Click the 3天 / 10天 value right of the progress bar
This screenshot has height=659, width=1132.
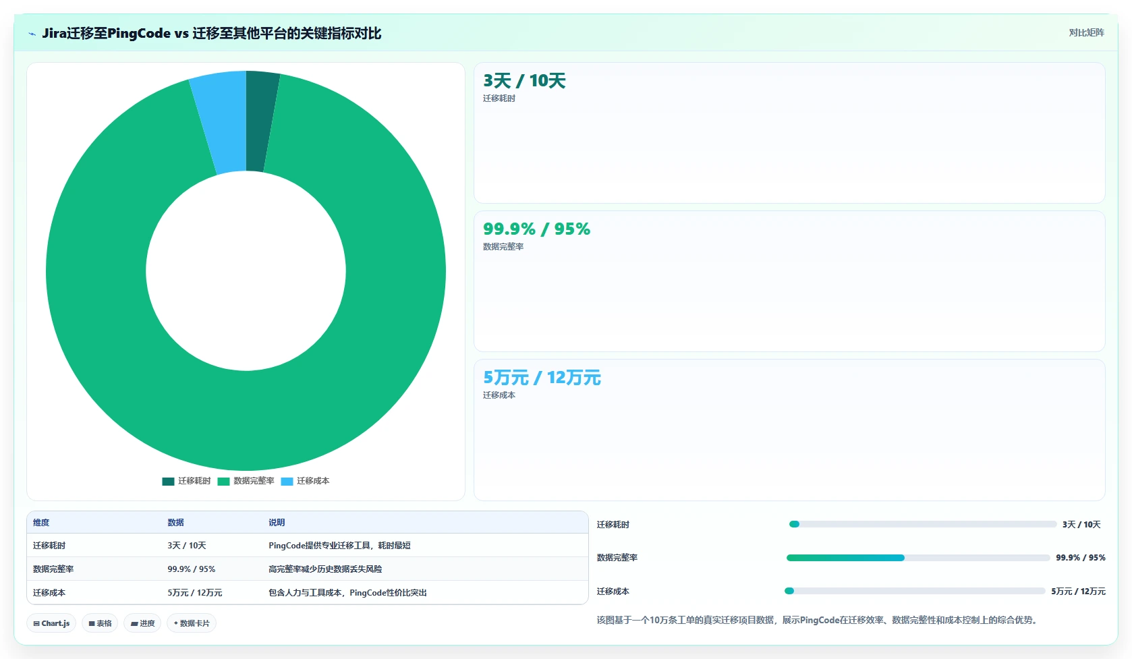(1081, 525)
